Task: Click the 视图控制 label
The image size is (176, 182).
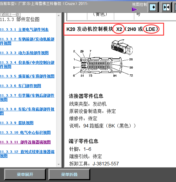Action: (x=140, y=4)
